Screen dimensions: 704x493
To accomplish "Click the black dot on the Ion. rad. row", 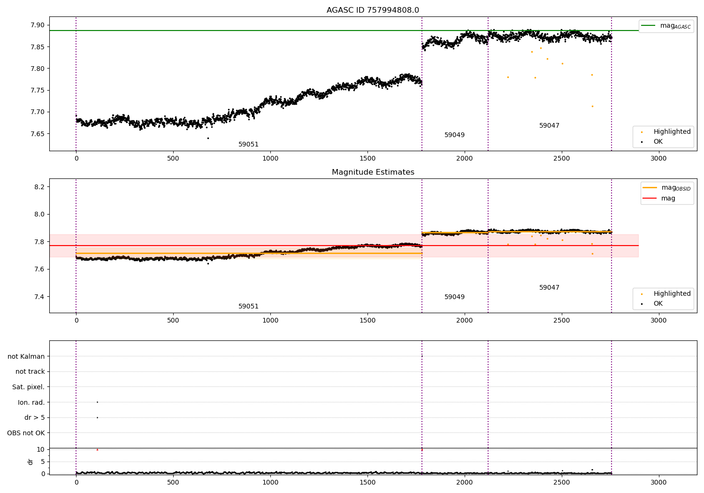I will (97, 402).
